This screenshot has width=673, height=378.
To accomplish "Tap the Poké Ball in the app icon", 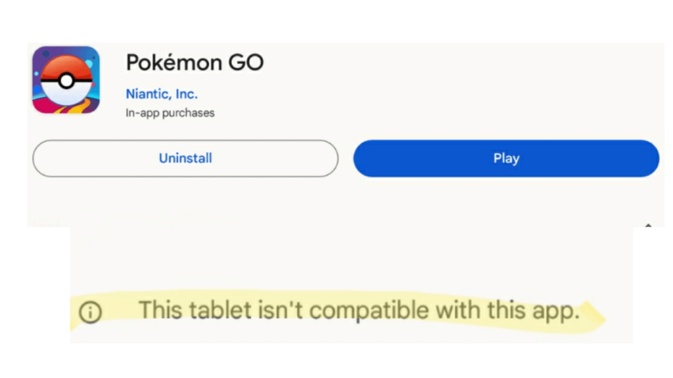I will (66, 80).
